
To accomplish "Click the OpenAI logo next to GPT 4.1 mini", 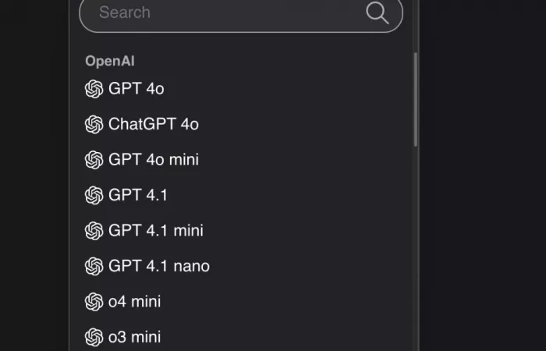I will [x=94, y=231].
